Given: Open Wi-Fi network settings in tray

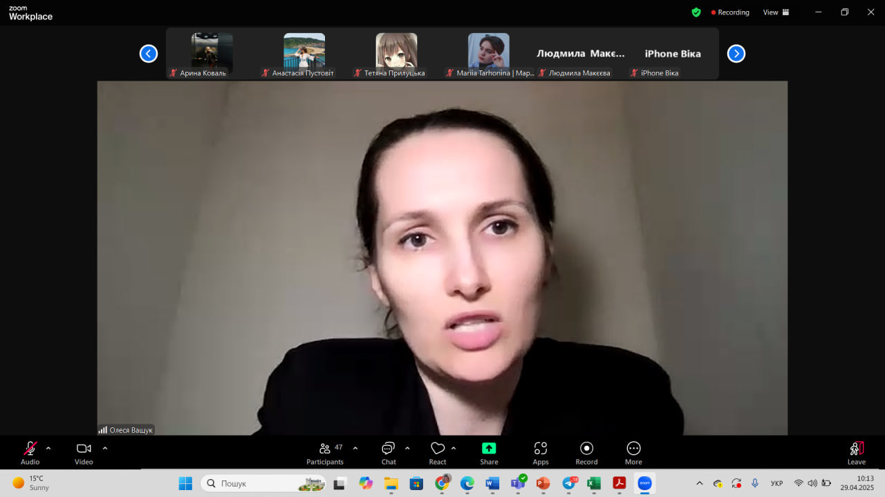Looking at the screenshot, I should [799, 483].
